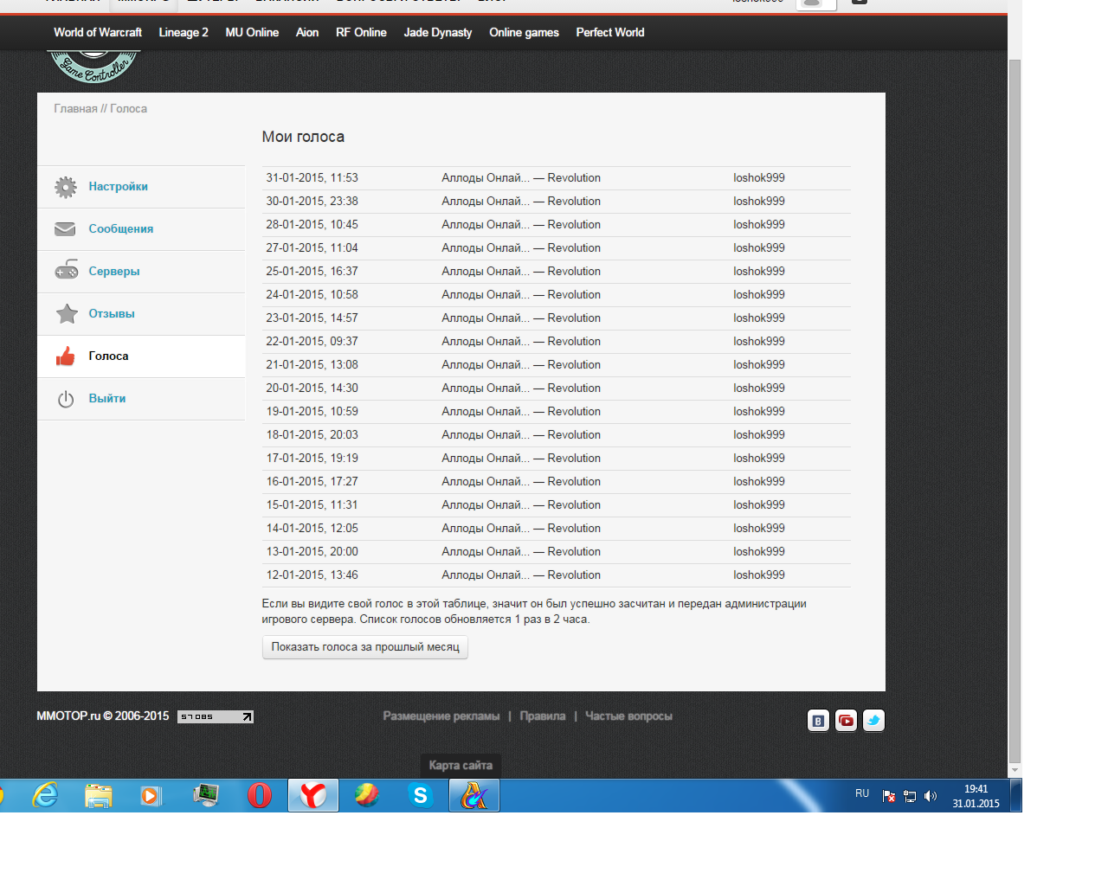
Task: Go to Настройки settings page
Action: (118, 187)
